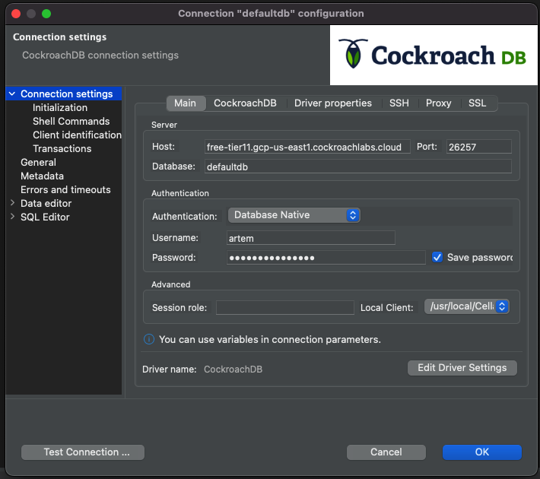The height and width of the screenshot is (479, 540).
Task: Switch to the CockroachDB tab
Action: tap(245, 103)
